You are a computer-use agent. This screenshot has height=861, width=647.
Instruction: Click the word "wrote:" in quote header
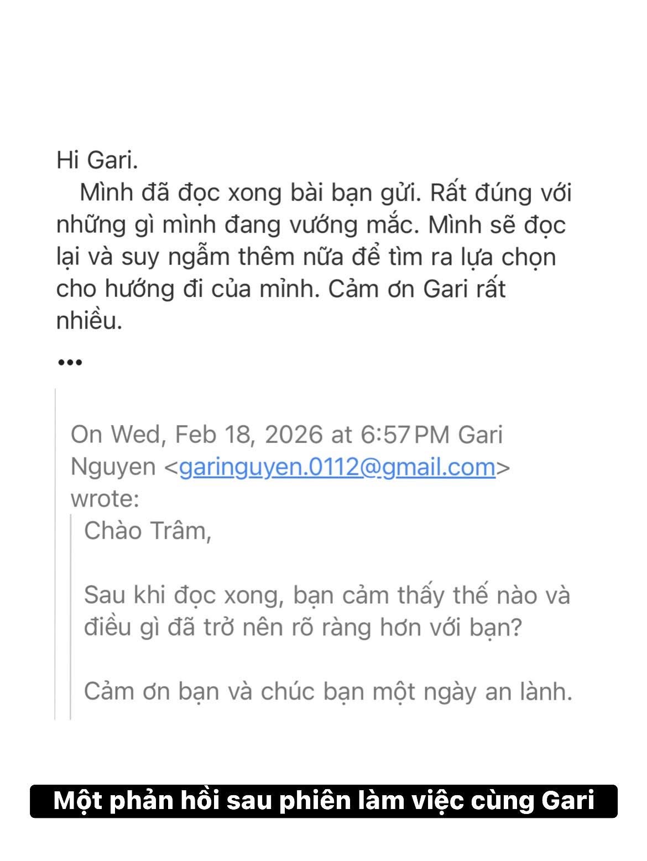(x=105, y=499)
